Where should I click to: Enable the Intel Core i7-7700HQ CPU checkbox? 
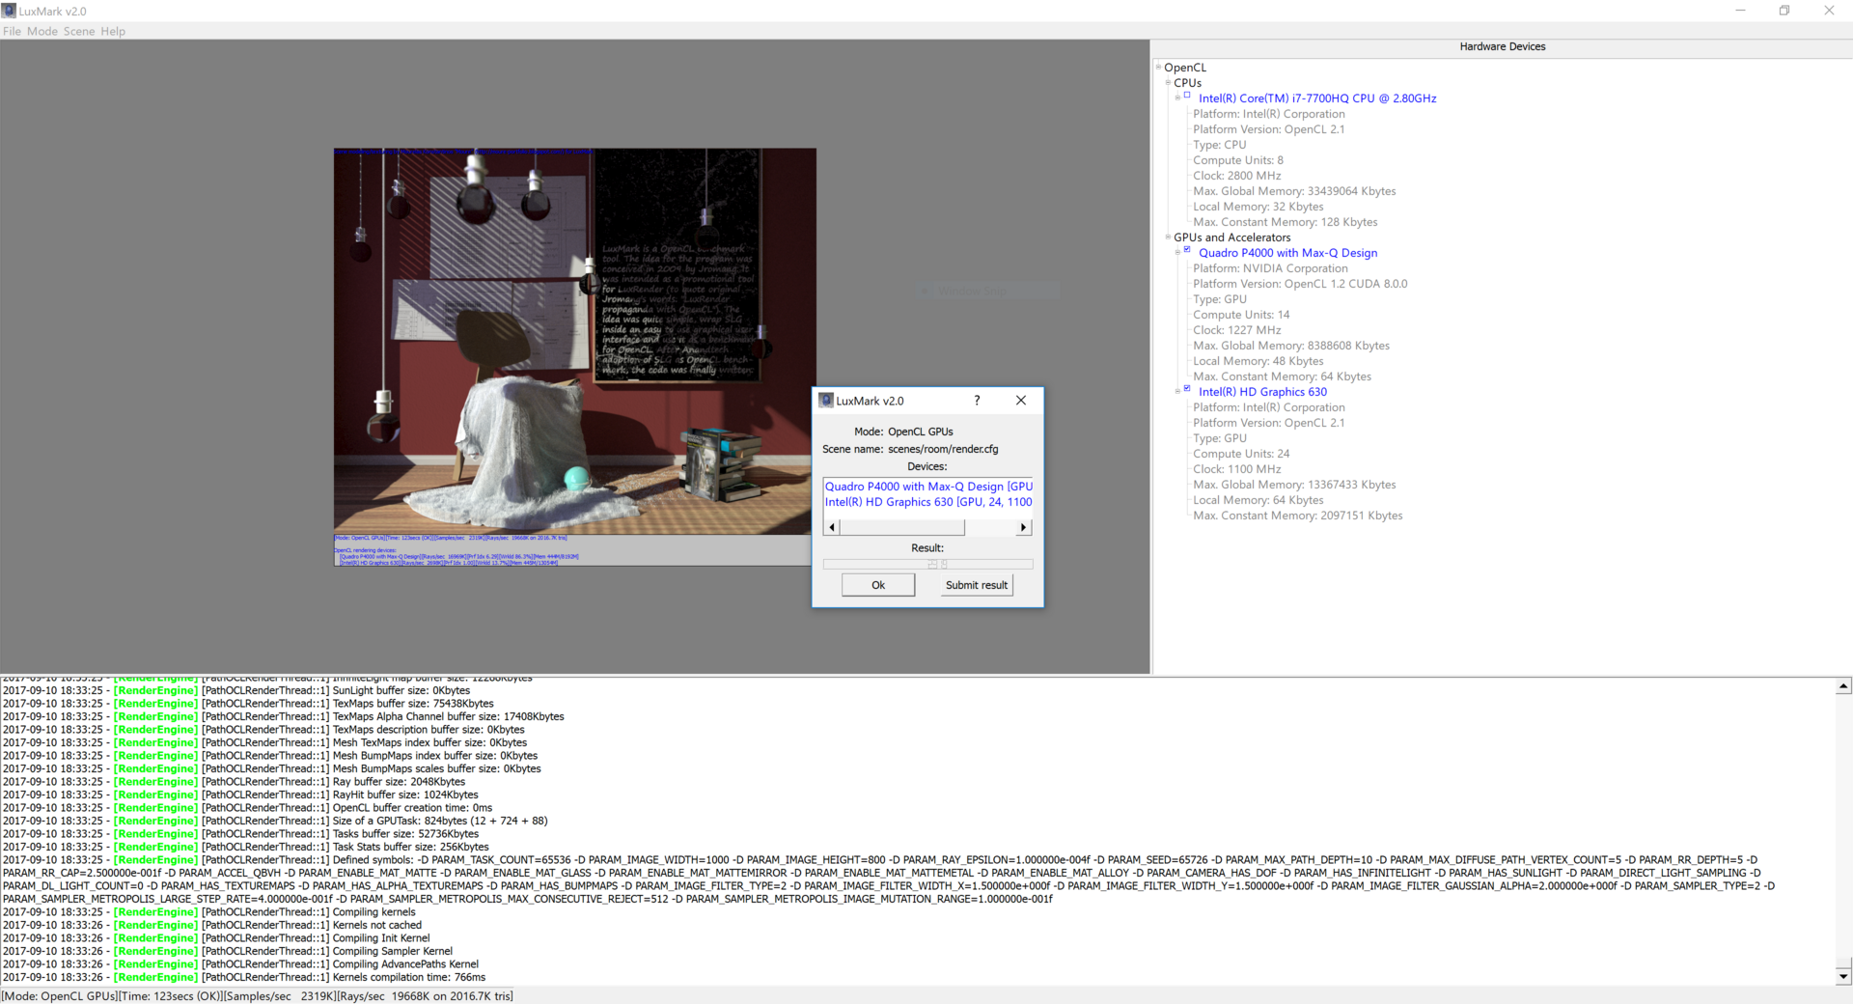coord(1187,96)
